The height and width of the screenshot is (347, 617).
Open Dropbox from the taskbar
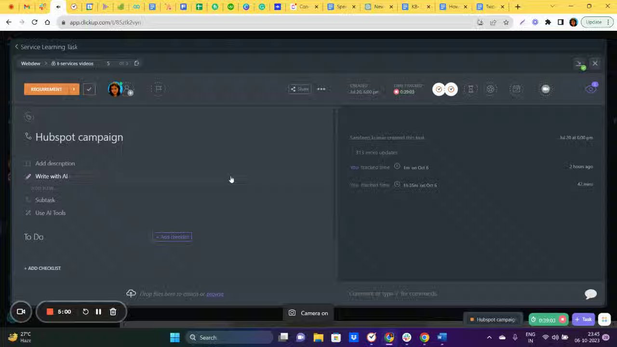click(354, 337)
